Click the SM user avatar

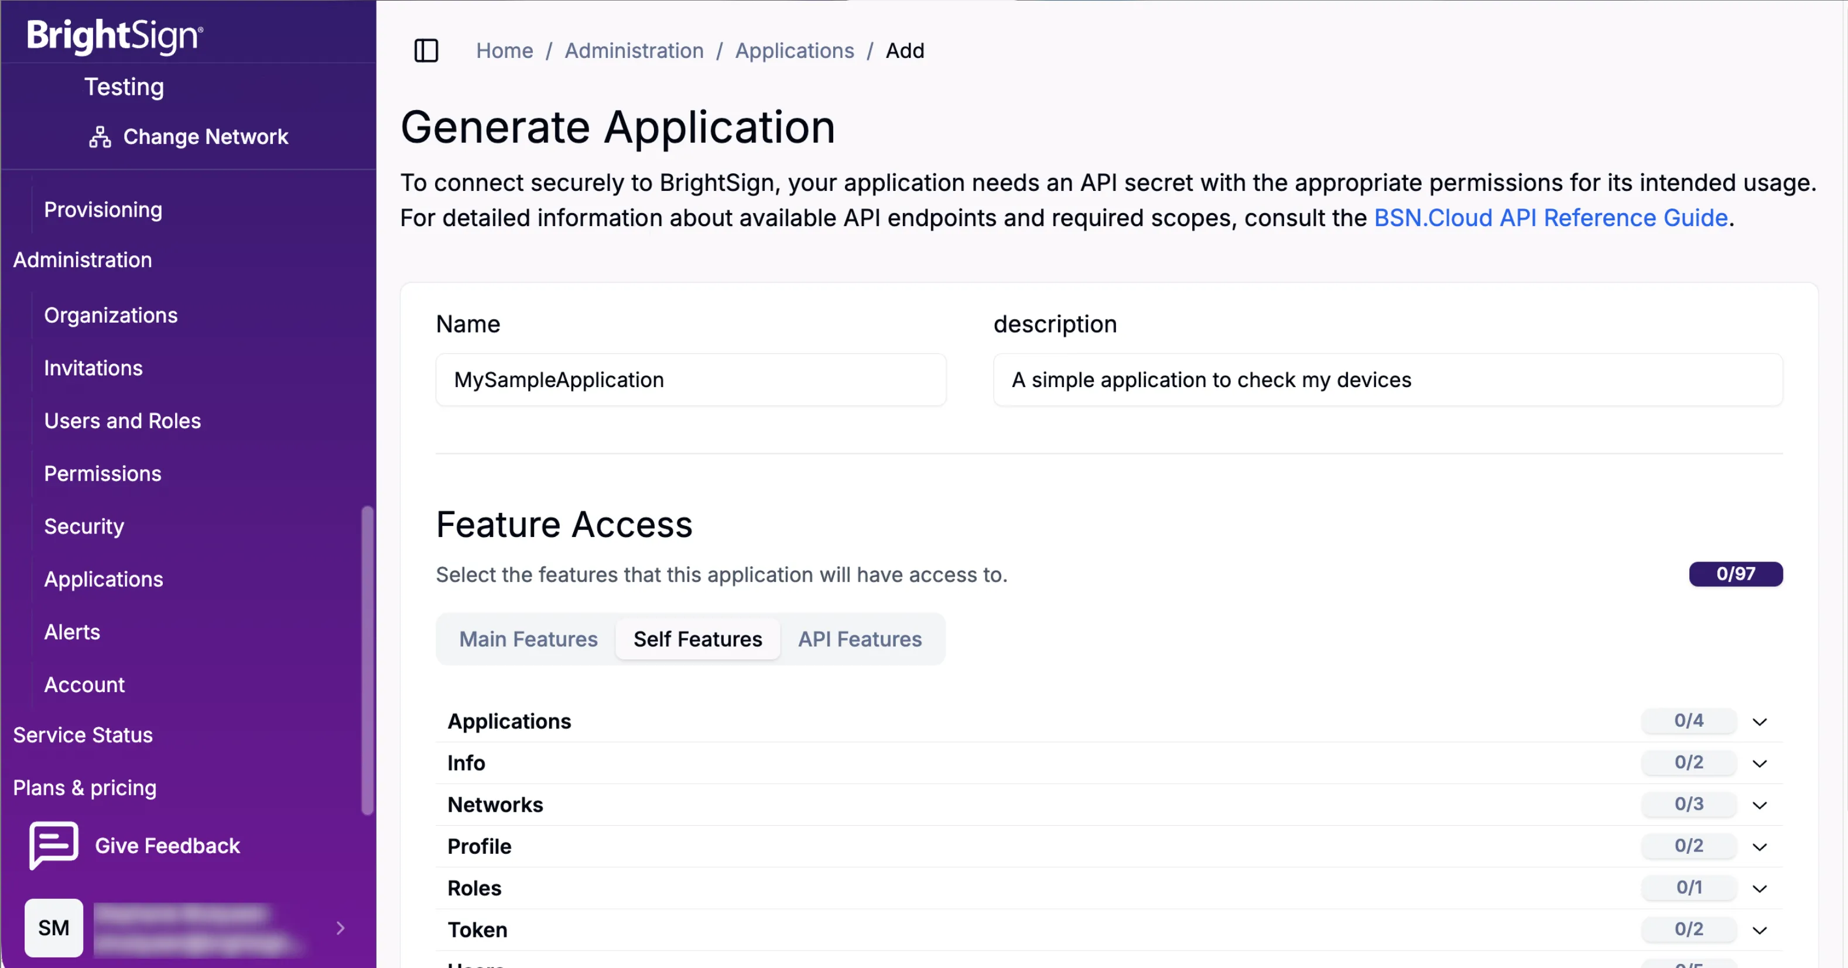(x=54, y=927)
